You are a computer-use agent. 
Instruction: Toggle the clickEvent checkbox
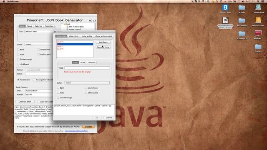18,64
